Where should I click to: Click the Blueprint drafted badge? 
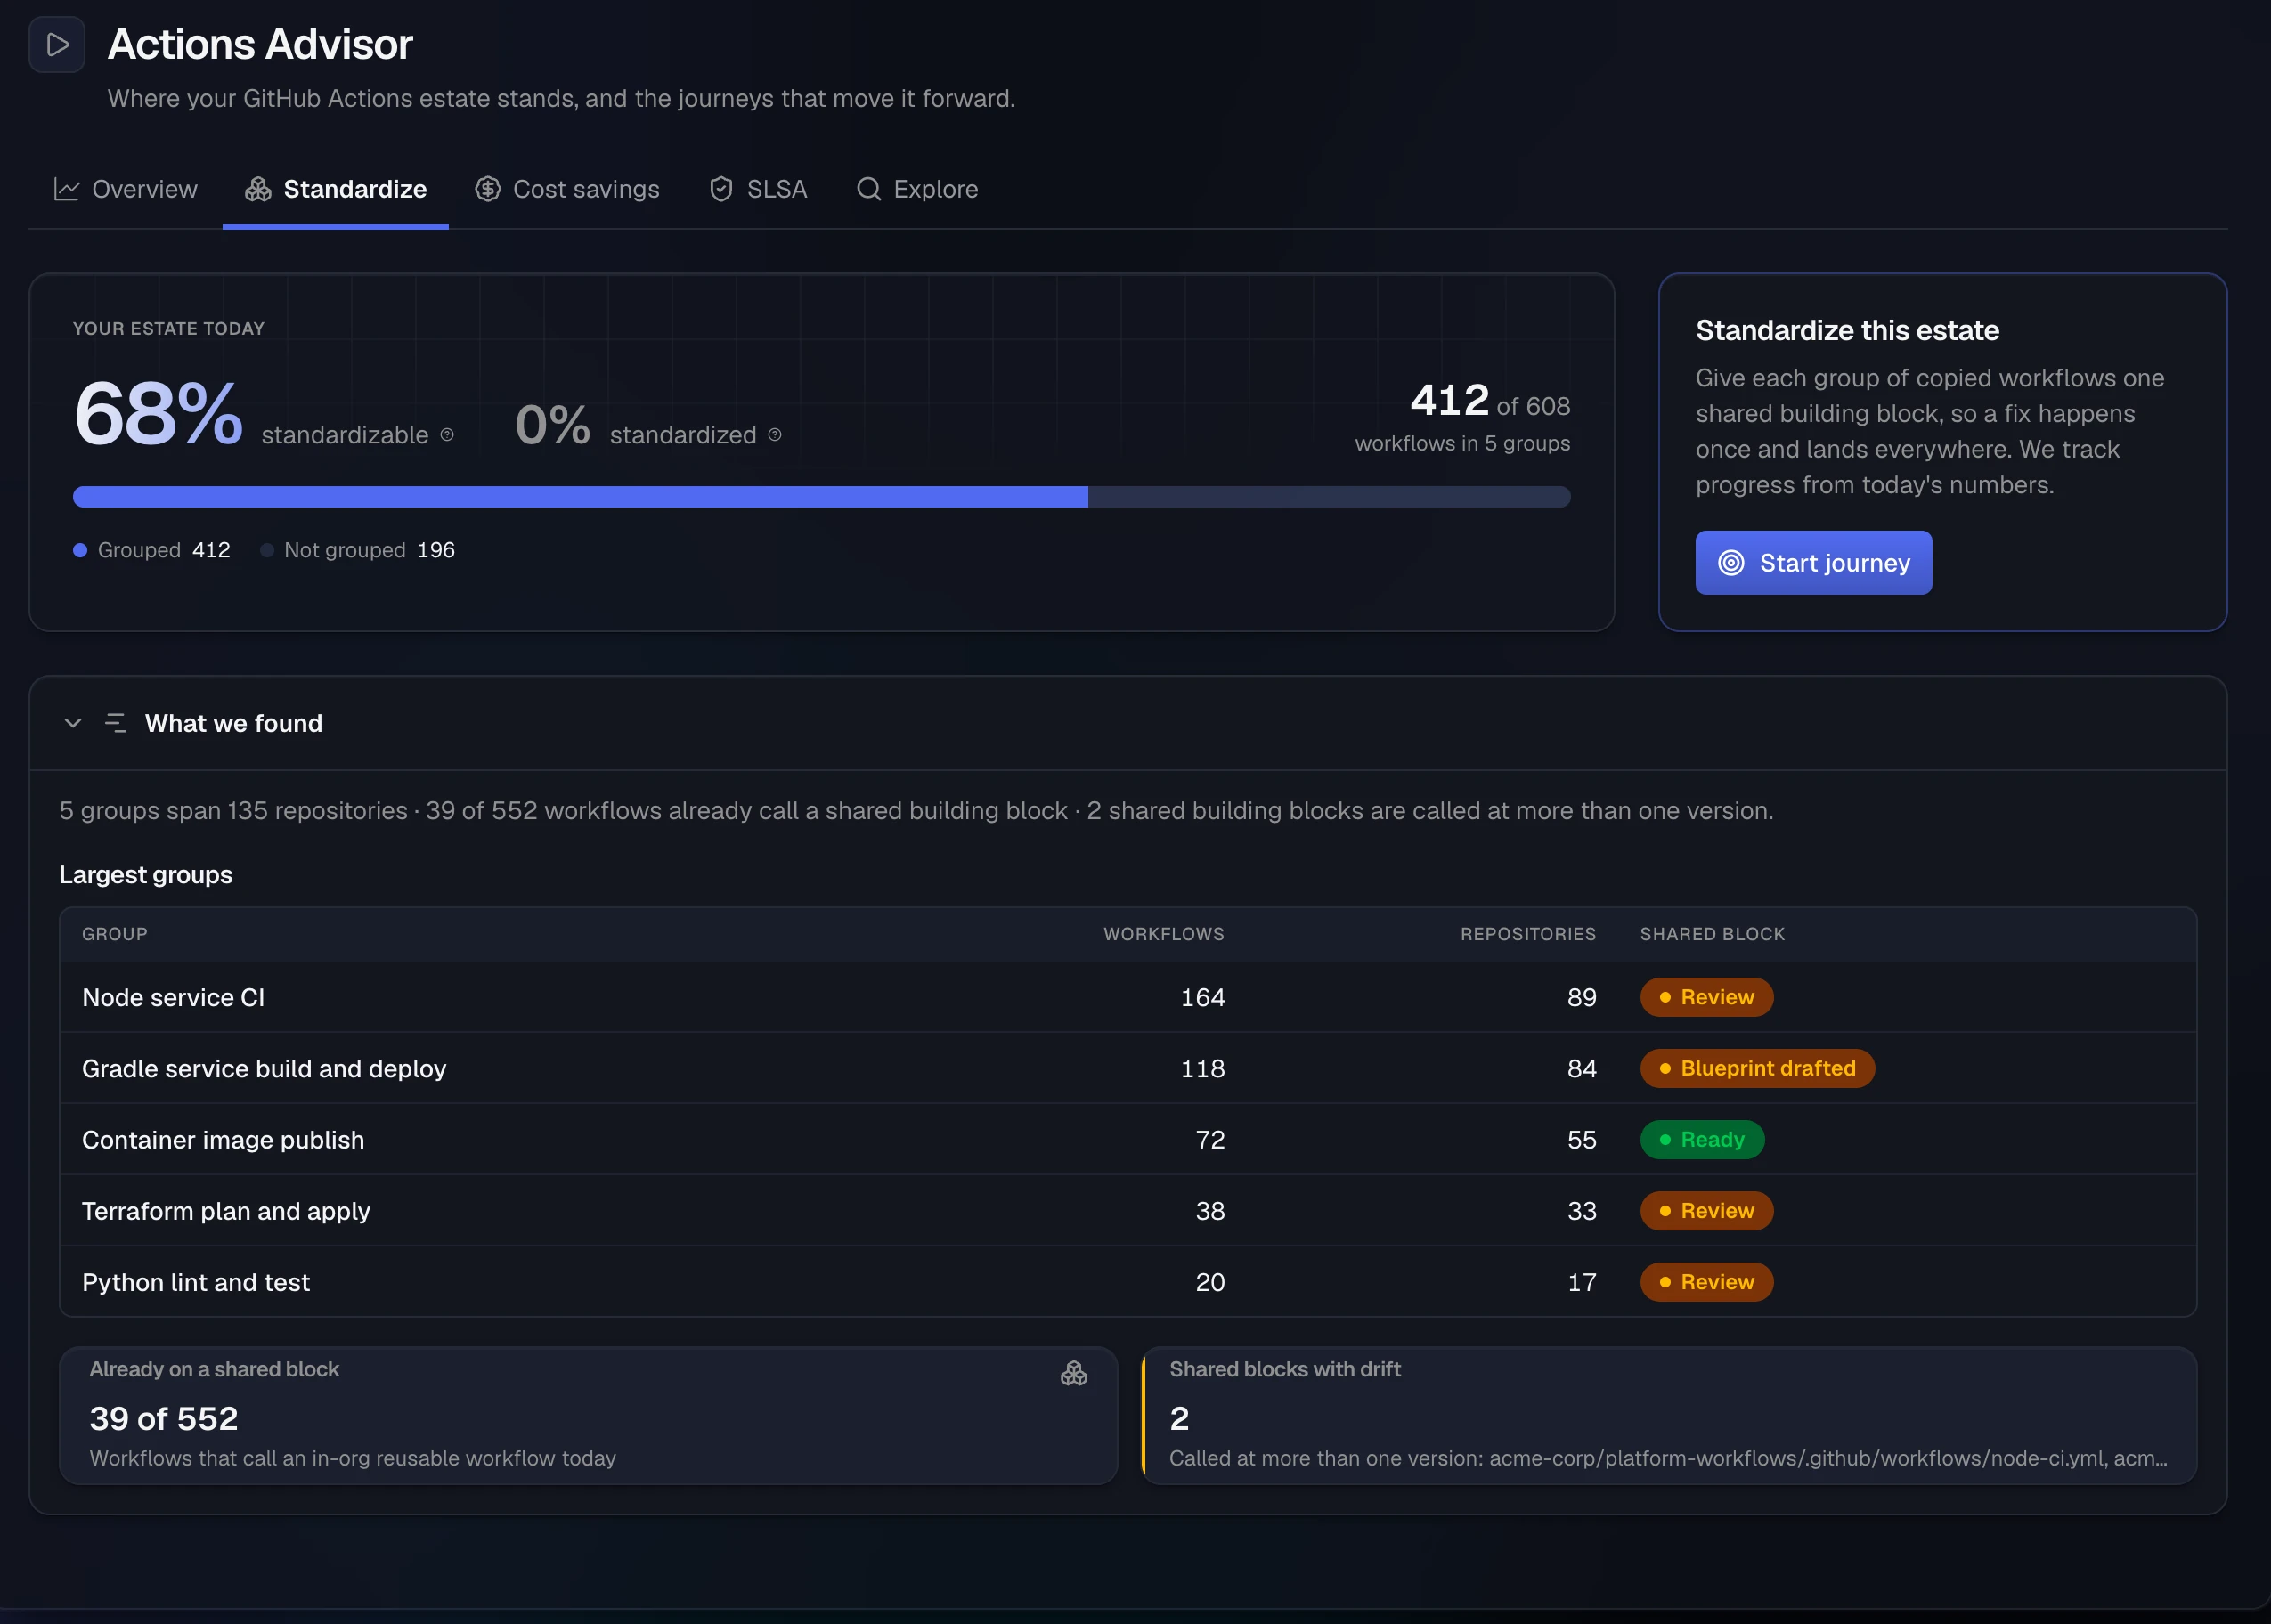point(1757,1068)
